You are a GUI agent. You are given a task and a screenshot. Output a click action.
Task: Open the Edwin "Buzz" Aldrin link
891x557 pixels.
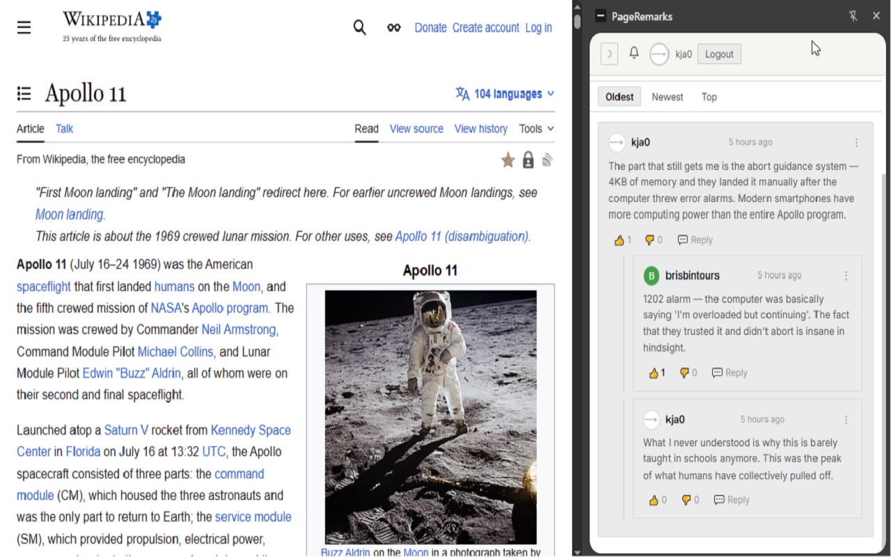132,373
